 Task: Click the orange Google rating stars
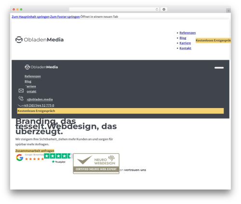[34, 159]
